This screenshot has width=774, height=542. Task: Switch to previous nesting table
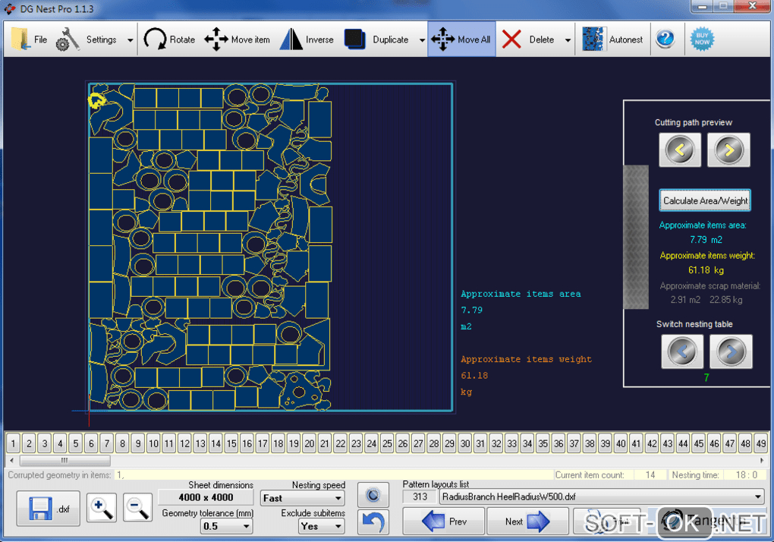pyautogui.click(x=681, y=351)
